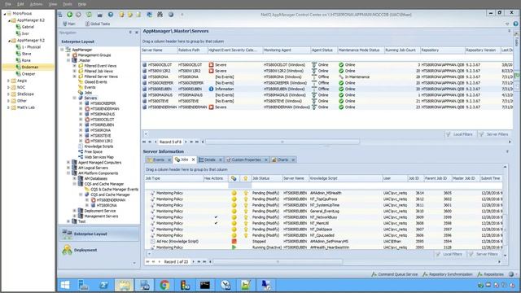Click the Enterprise Layout pane icon at bottom
The image size is (521, 293).
[x=67, y=234]
